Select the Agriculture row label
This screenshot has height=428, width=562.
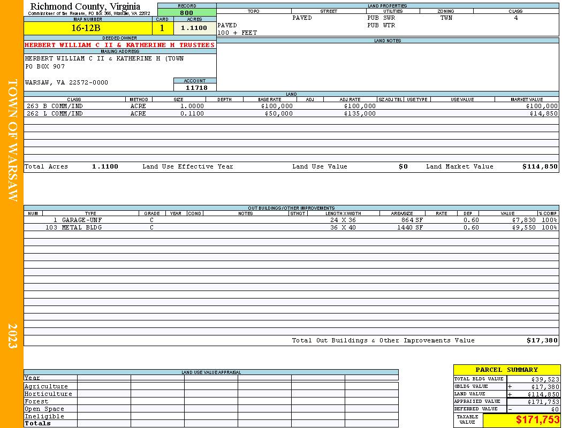point(46,386)
